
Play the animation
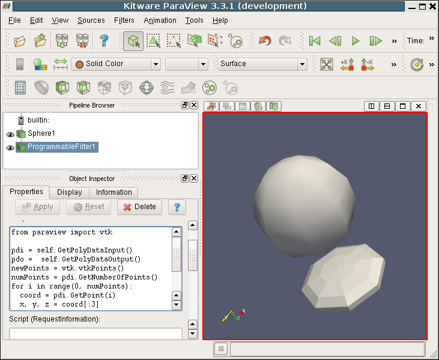356,41
